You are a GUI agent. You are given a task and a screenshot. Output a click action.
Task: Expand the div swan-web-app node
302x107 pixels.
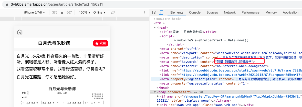click(158, 105)
